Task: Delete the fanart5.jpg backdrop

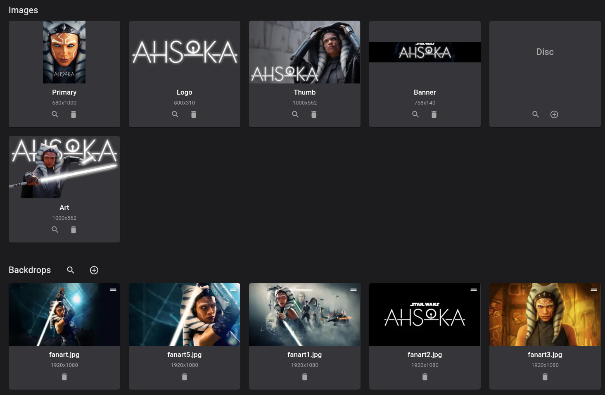Action: point(185,377)
